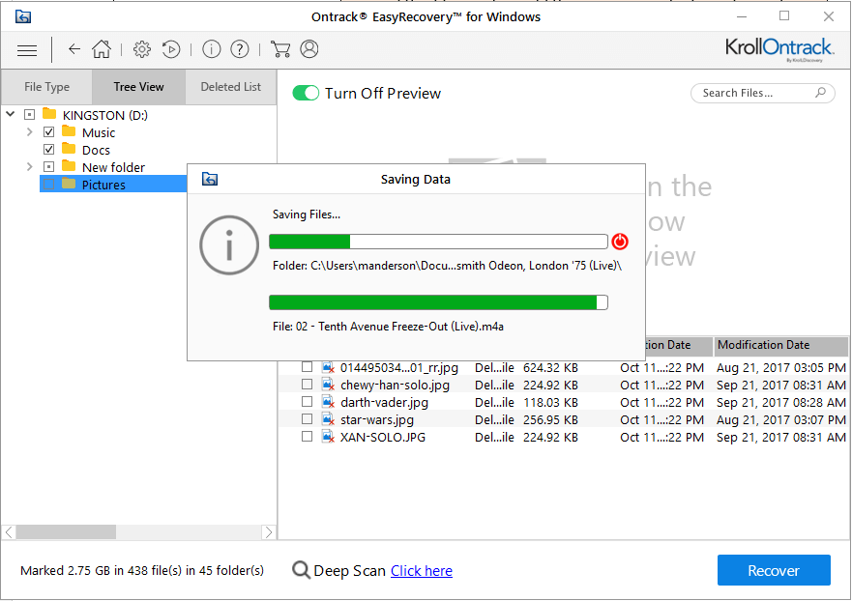Uncheck the Docs folder checkbox
This screenshot has height=601, width=852.
point(49,150)
